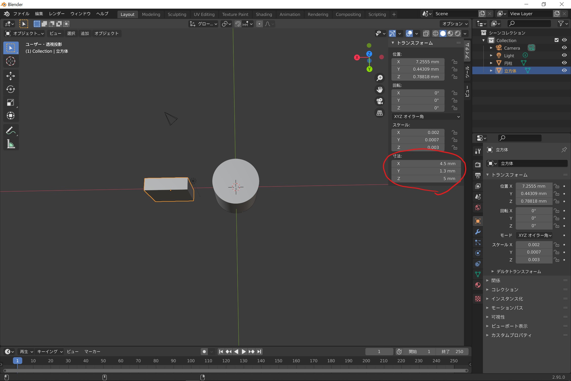Click the Cursor tool icon
The height and width of the screenshot is (381, 571).
[x=11, y=61]
